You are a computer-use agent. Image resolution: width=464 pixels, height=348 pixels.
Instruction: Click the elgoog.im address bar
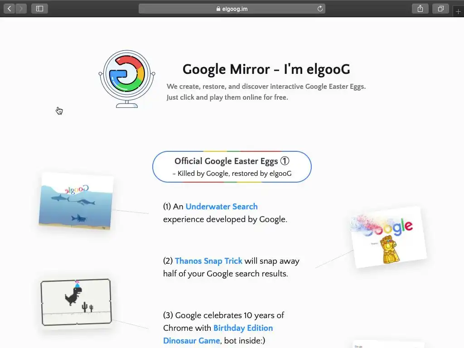pos(232,9)
